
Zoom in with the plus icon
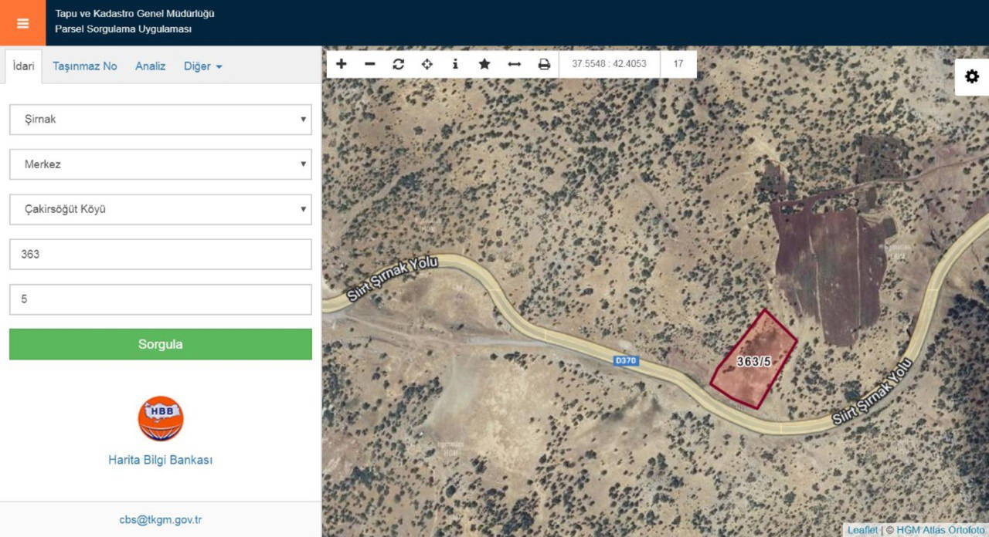tap(342, 64)
